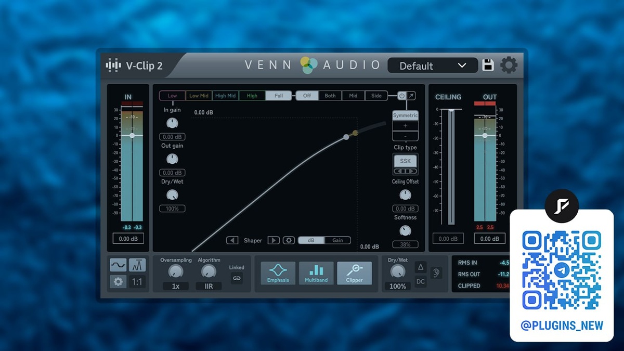624x351 pixels.
Task: Click the Softness knob
Action: pos(405,231)
